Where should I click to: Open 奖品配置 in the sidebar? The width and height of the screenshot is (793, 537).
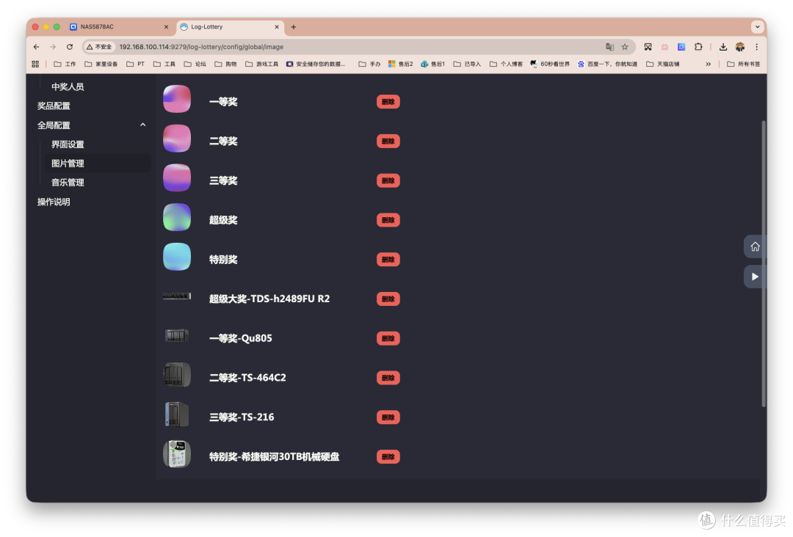pyautogui.click(x=54, y=106)
